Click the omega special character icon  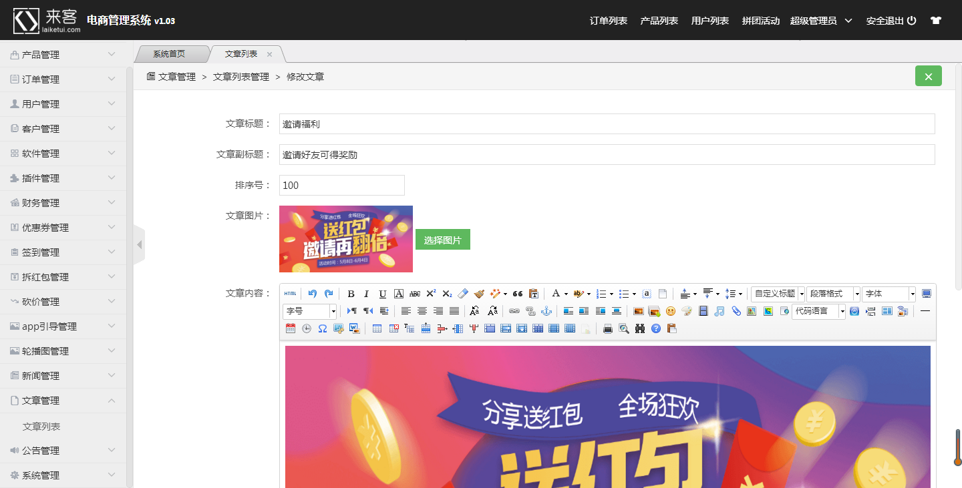click(322, 328)
